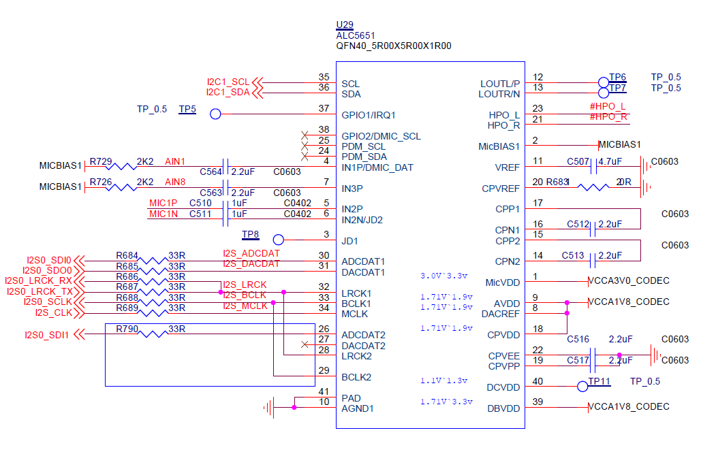Select capacitor C512 plate symbol
The image size is (701, 454).
pos(593,229)
